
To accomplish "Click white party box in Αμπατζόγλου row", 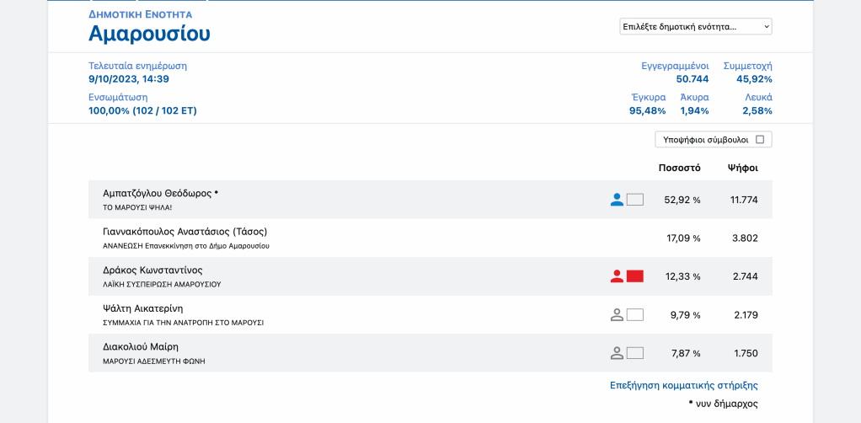I will 635,200.
